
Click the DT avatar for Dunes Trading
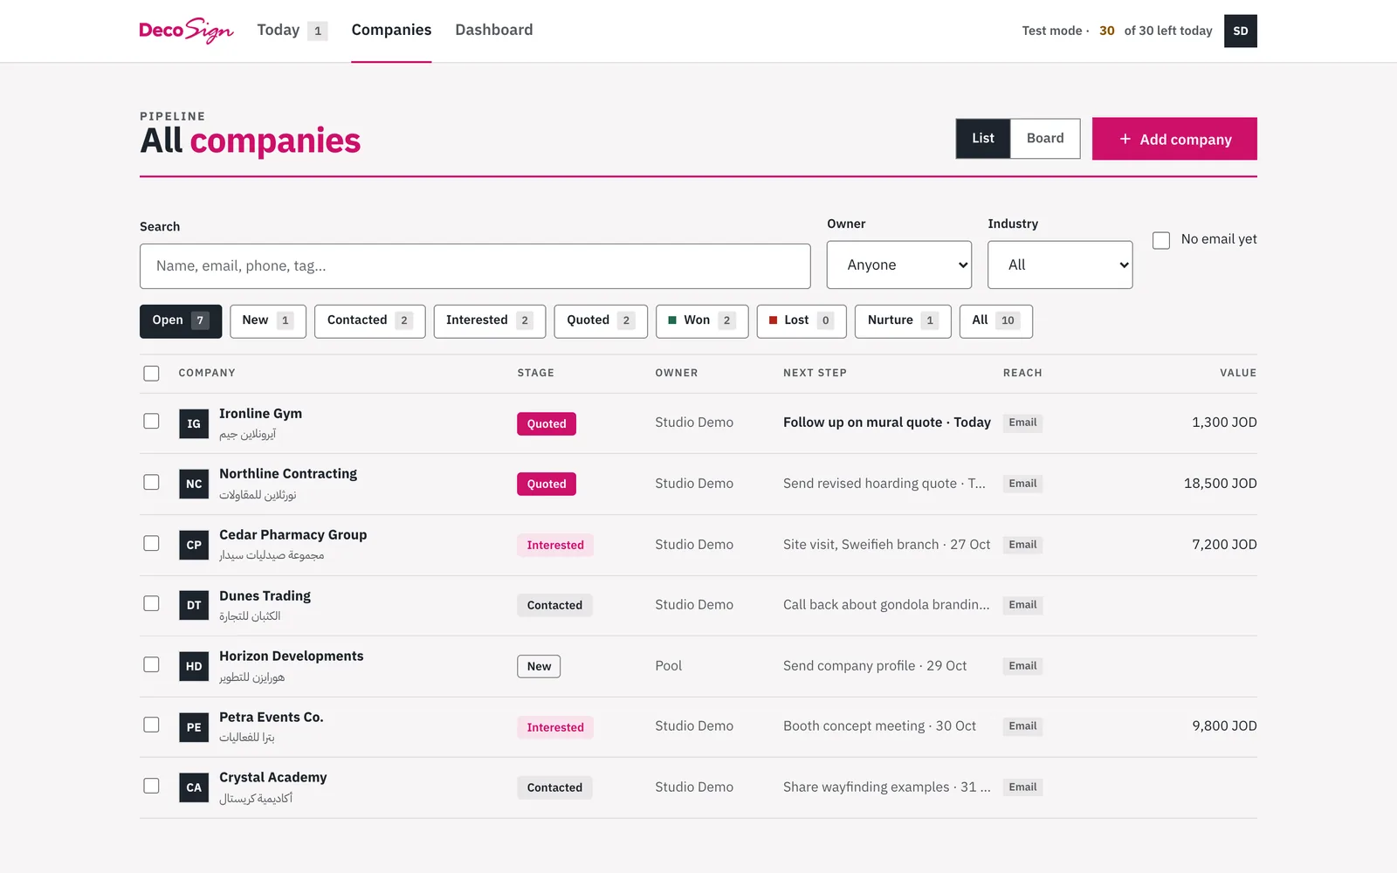(194, 605)
